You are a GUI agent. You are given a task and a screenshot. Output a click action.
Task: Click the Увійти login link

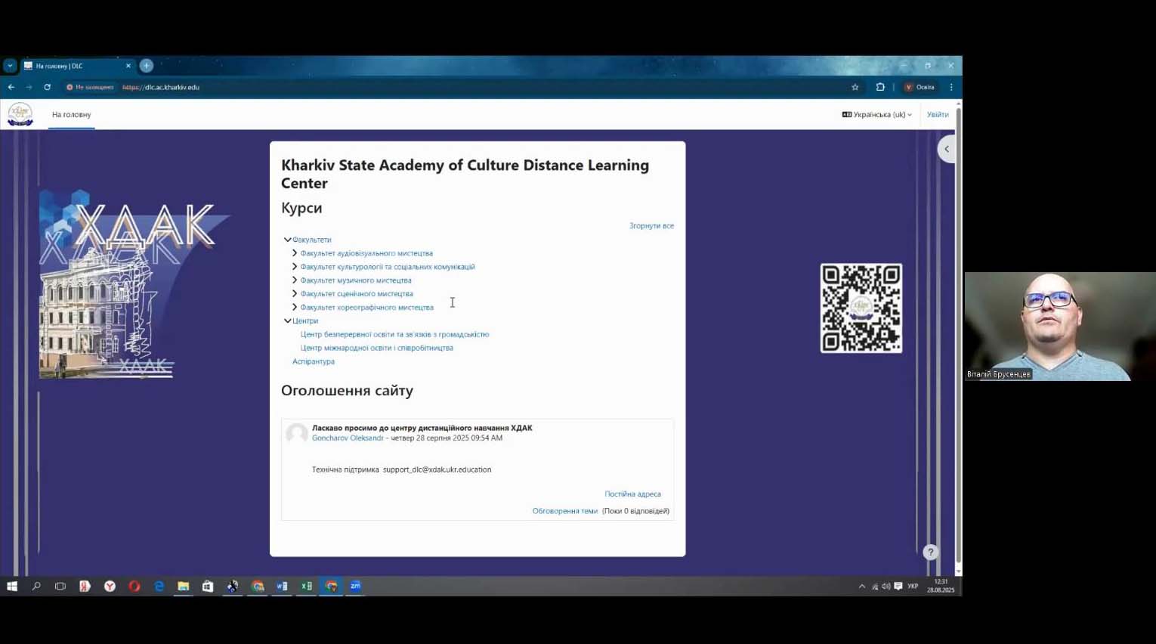click(x=938, y=115)
